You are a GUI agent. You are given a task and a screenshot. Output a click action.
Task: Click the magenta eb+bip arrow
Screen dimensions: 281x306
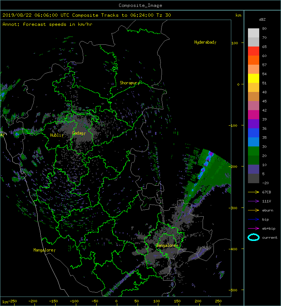tap(253, 229)
